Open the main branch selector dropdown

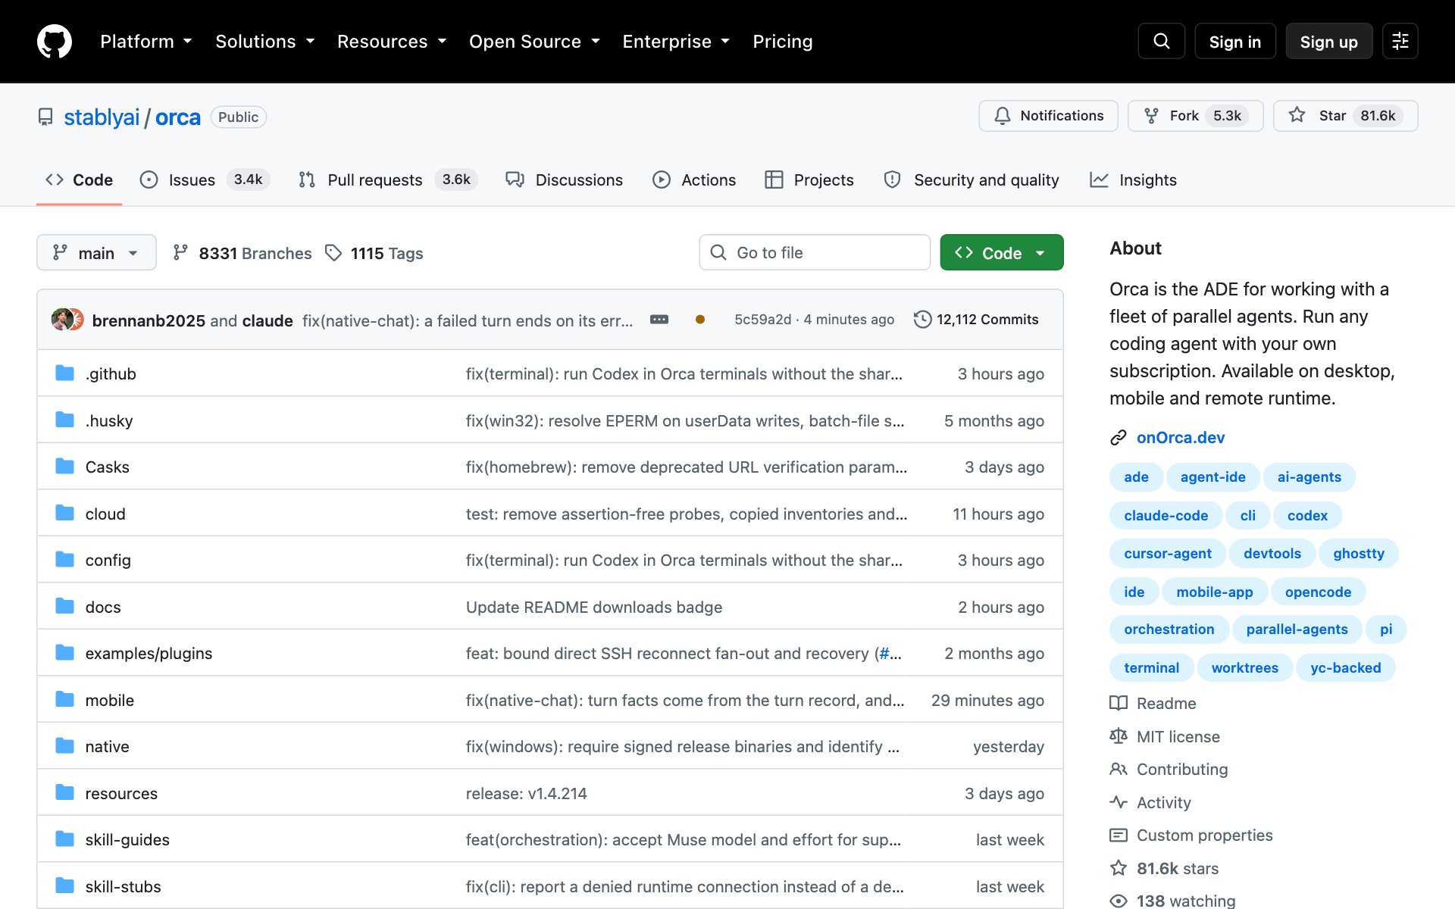point(96,252)
